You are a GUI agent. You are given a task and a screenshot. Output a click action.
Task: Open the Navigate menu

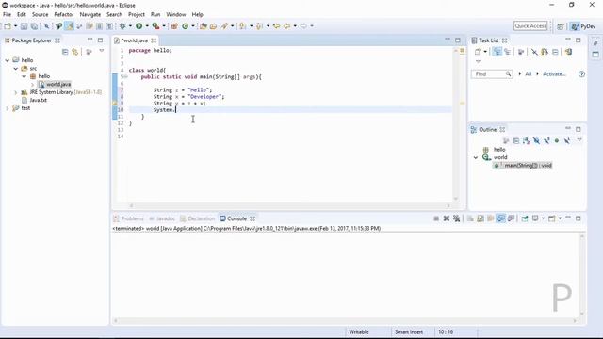[x=90, y=14]
